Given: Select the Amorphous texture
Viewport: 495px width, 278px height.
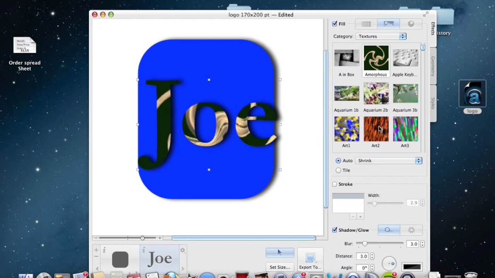Looking at the screenshot, I should [x=376, y=61].
